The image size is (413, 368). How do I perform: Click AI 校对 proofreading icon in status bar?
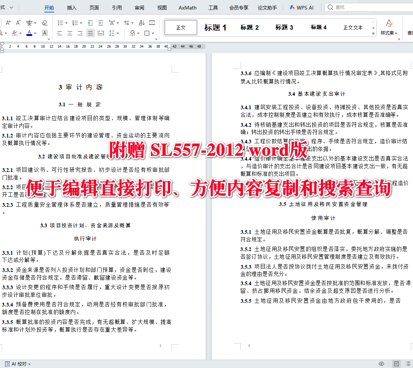(x=8, y=364)
